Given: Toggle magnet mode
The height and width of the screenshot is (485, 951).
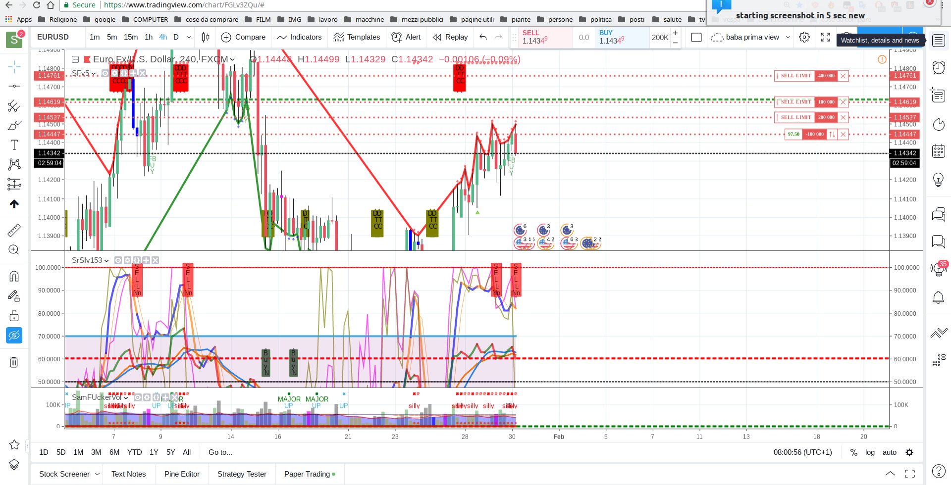Looking at the screenshot, I should tap(14, 276).
